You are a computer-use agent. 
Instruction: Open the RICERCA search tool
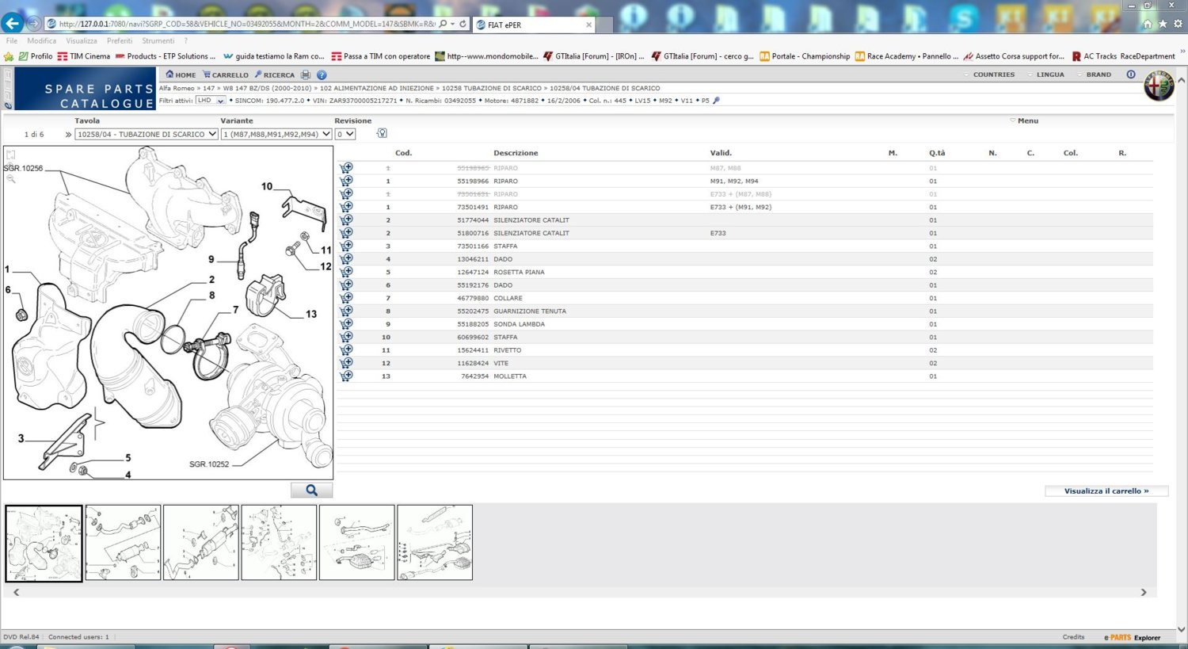pyautogui.click(x=275, y=74)
